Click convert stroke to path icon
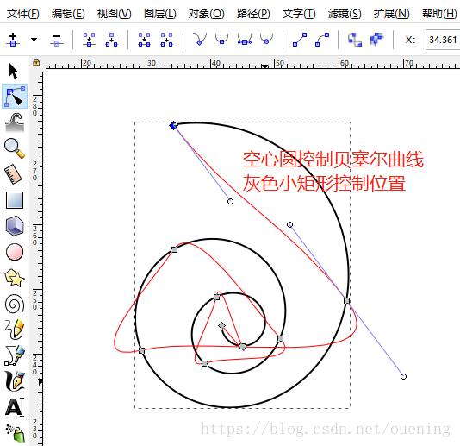Screen dimensions: 460x446 tap(377, 39)
